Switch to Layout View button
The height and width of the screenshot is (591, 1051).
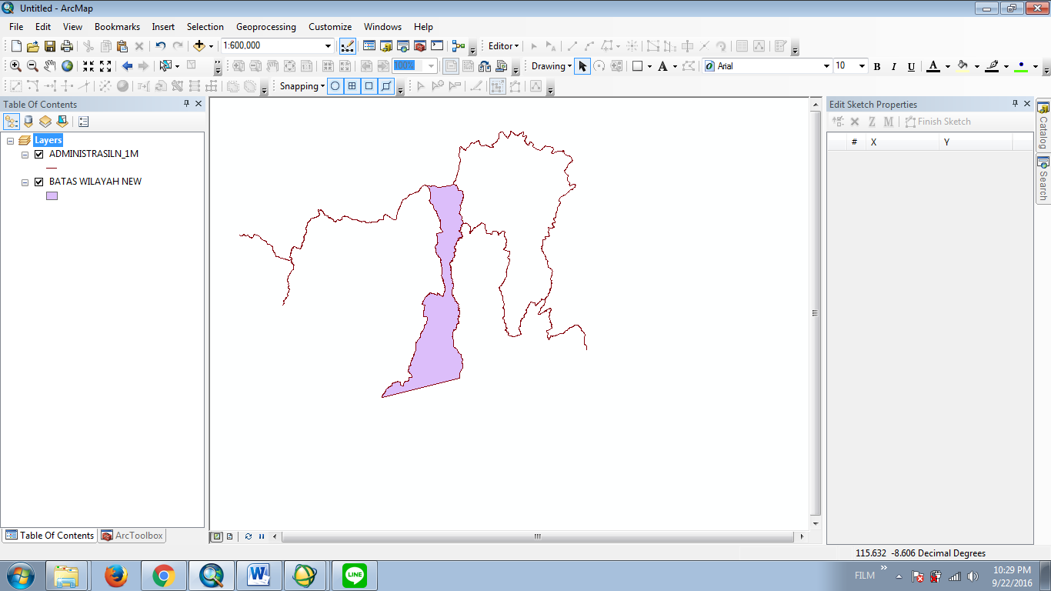(229, 536)
